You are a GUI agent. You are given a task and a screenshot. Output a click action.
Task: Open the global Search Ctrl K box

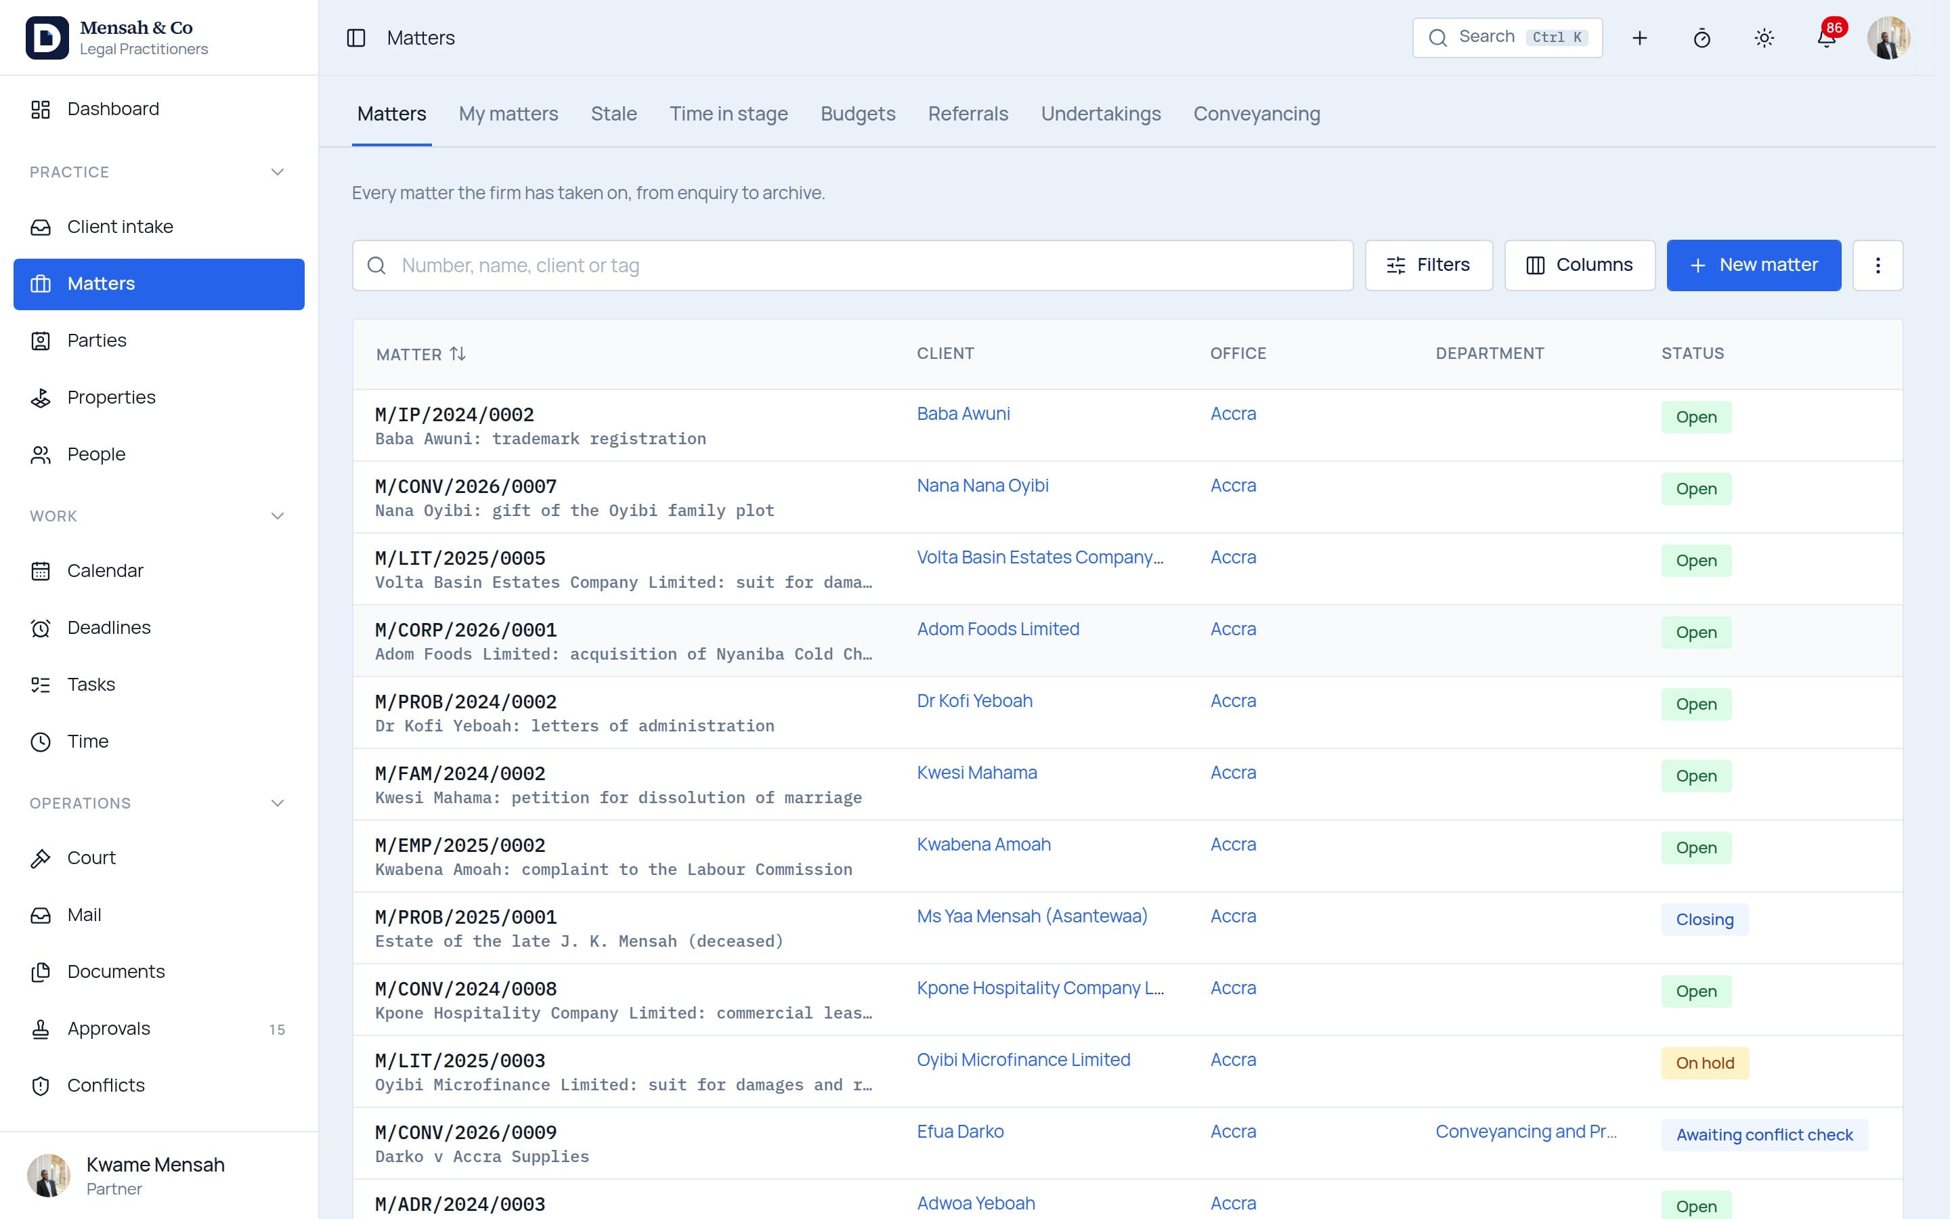click(1507, 38)
